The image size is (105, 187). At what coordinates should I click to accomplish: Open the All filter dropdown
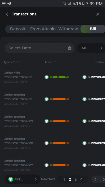[91, 48]
